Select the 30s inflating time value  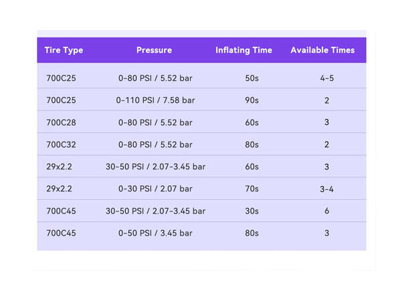point(251,211)
